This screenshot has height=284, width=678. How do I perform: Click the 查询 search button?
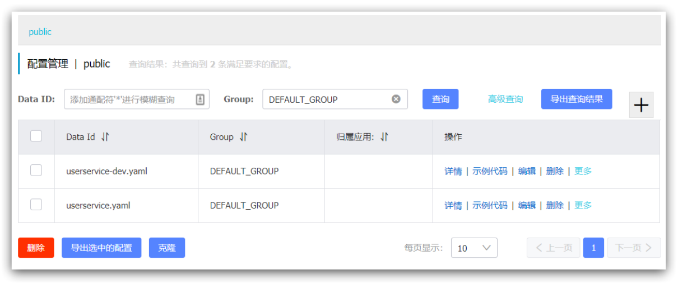point(440,99)
